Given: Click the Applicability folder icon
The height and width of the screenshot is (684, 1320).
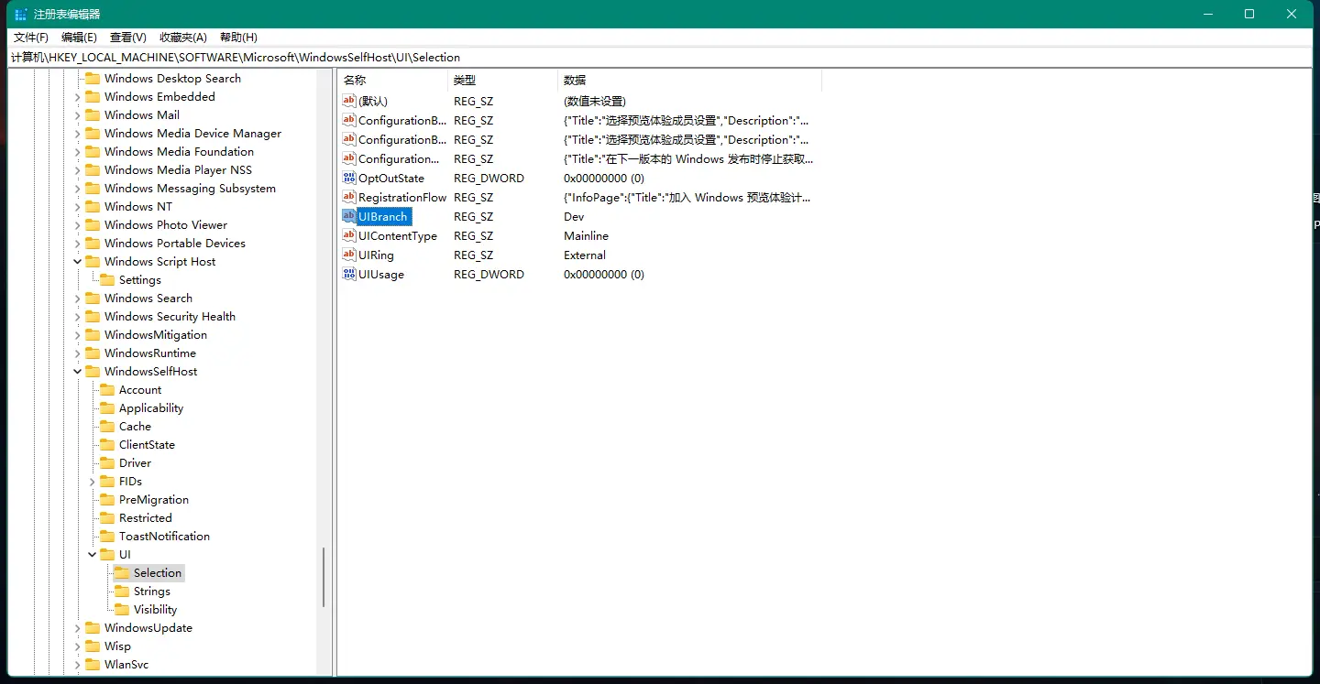Looking at the screenshot, I should click(x=107, y=408).
